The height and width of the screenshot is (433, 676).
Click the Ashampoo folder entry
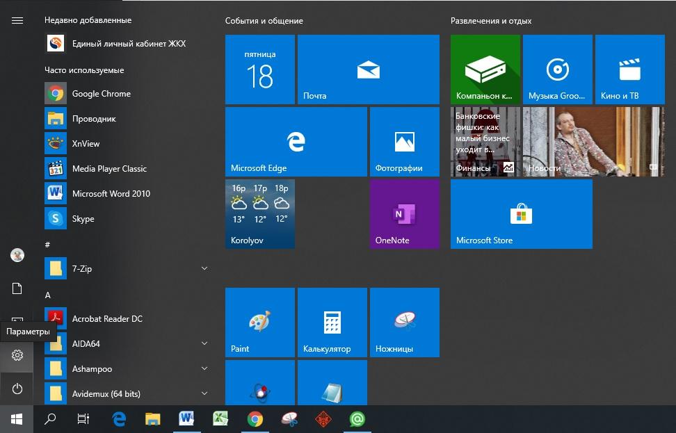(127, 368)
